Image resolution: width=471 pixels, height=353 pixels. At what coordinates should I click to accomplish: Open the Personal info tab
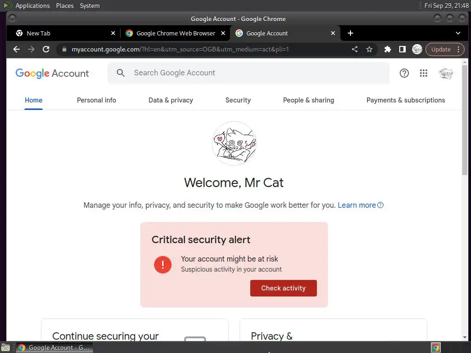[97, 100]
